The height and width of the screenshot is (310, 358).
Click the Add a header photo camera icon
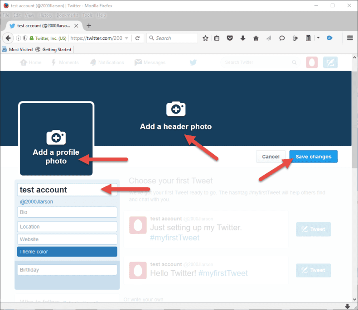pyautogui.click(x=176, y=109)
